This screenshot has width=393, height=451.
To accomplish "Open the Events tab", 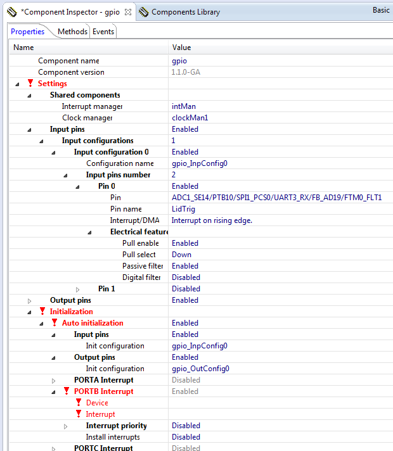I will point(103,32).
